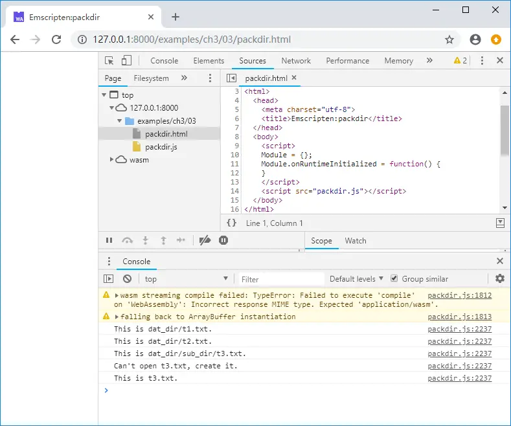The width and height of the screenshot is (511, 426).
Task: Click the code editor vertical scrollbar
Action: 505,130
